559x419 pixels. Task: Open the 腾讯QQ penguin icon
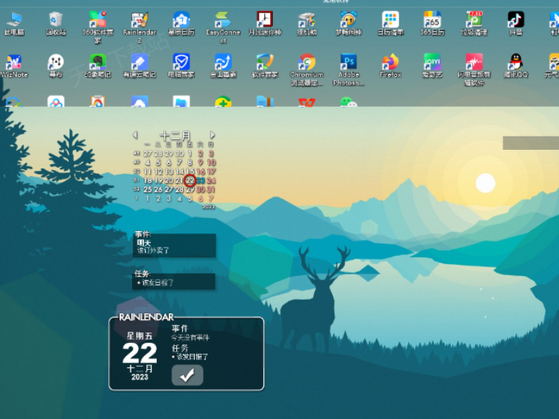tap(516, 66)
